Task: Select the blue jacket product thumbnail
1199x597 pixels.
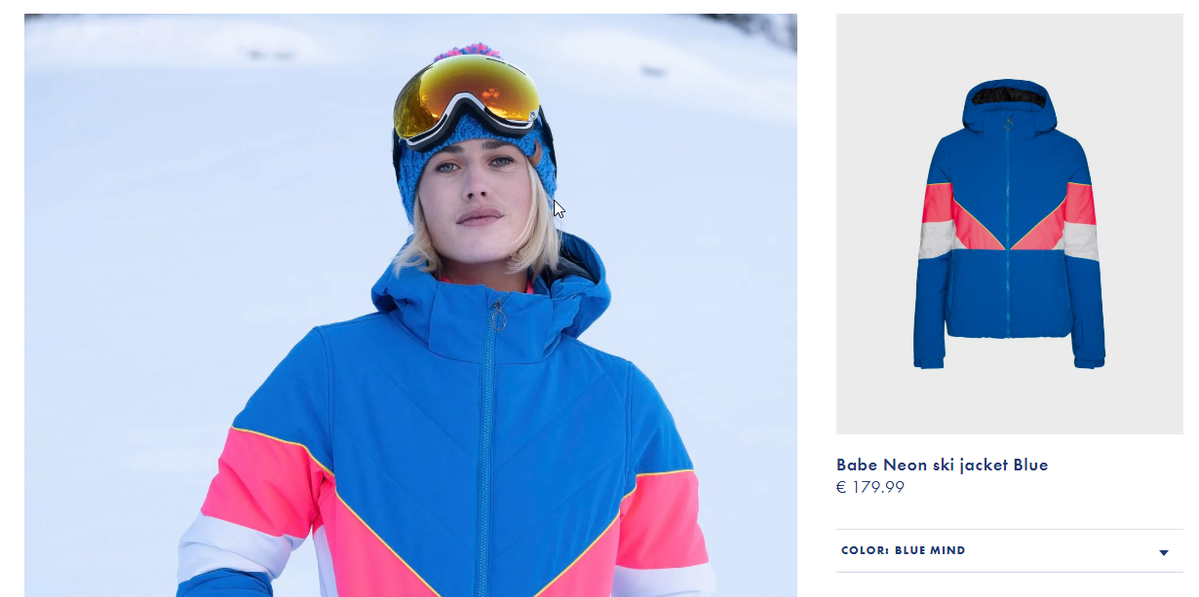Action: coord(1009,224)
